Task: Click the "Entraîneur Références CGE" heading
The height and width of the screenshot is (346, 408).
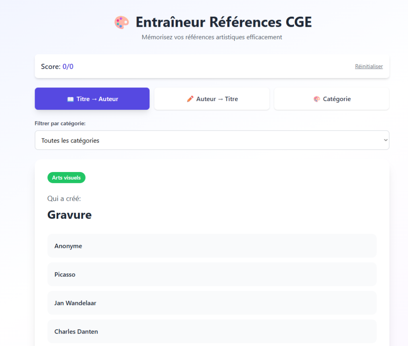Action: 223,22
